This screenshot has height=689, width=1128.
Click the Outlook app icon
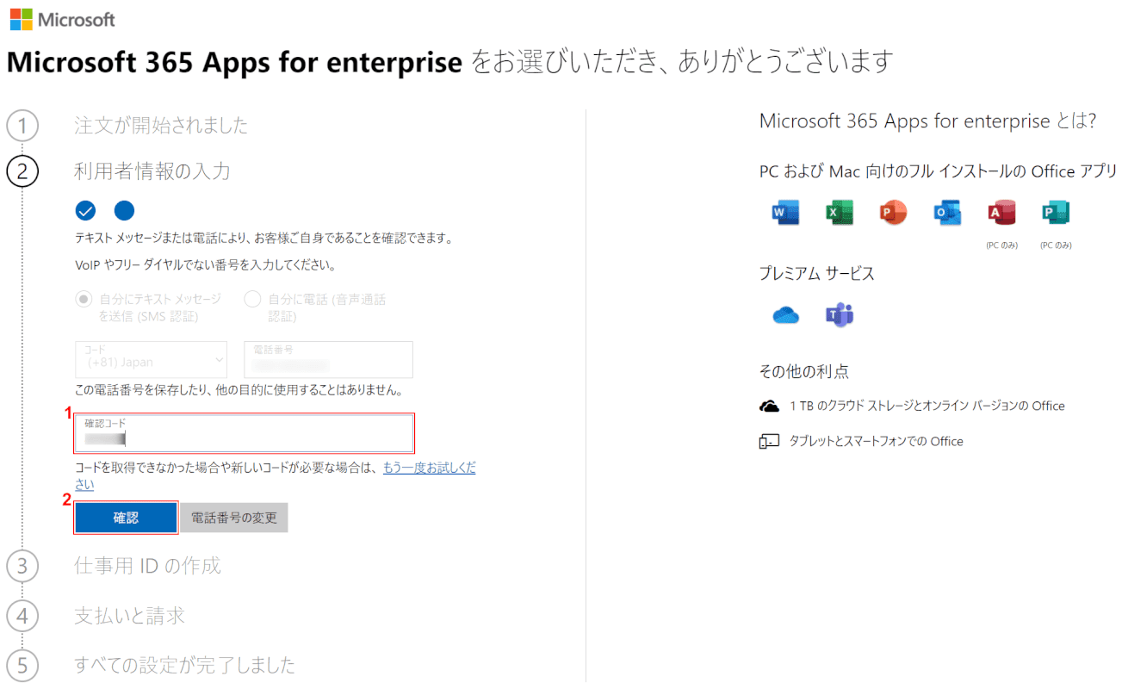947,212
